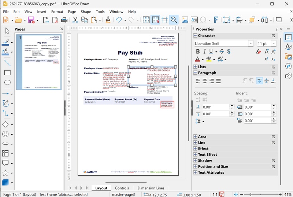This screenshot has width=293, height=197.
Task: Open Gallery deck in sidebar
Action: tap(288, 57)
